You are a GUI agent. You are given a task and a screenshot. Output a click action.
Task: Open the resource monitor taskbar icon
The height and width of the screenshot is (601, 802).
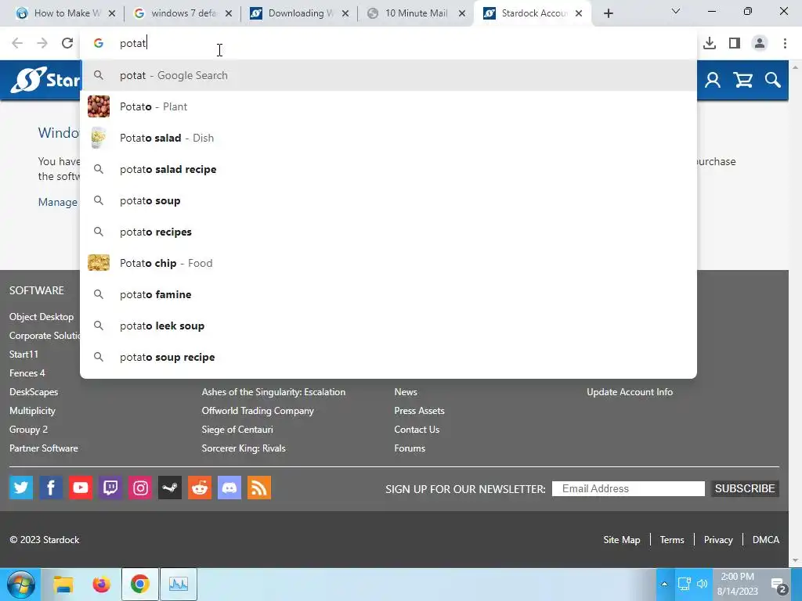[x=178, y=584]
